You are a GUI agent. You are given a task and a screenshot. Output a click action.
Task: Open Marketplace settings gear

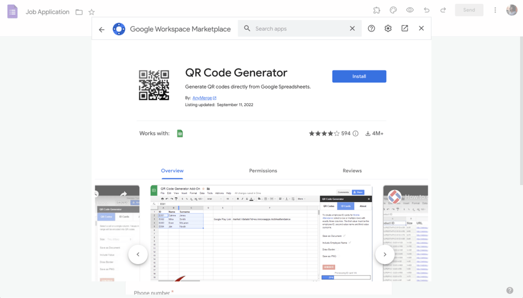388,29
